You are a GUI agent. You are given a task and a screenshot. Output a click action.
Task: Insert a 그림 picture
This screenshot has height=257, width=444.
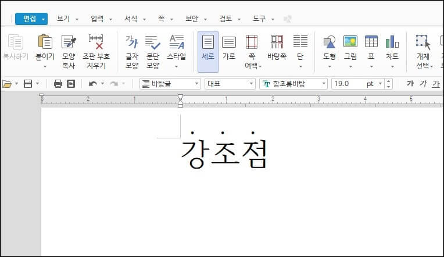(350, 41)
